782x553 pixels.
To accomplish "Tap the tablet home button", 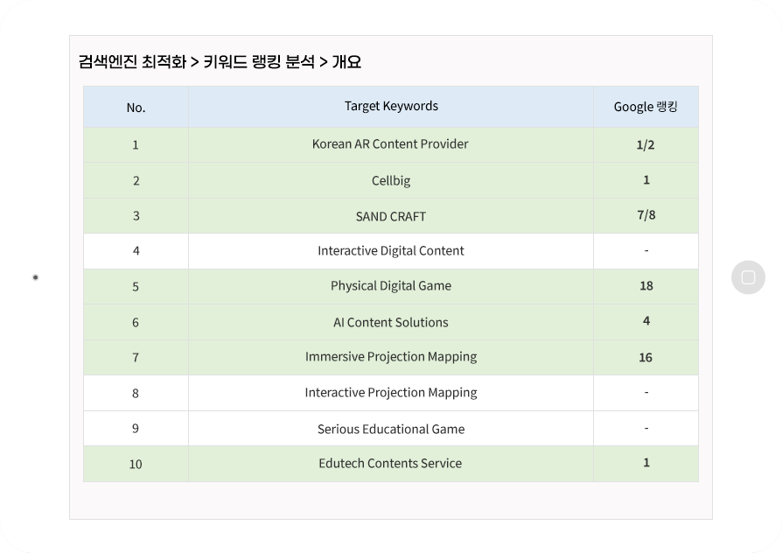I will [748, 277].
